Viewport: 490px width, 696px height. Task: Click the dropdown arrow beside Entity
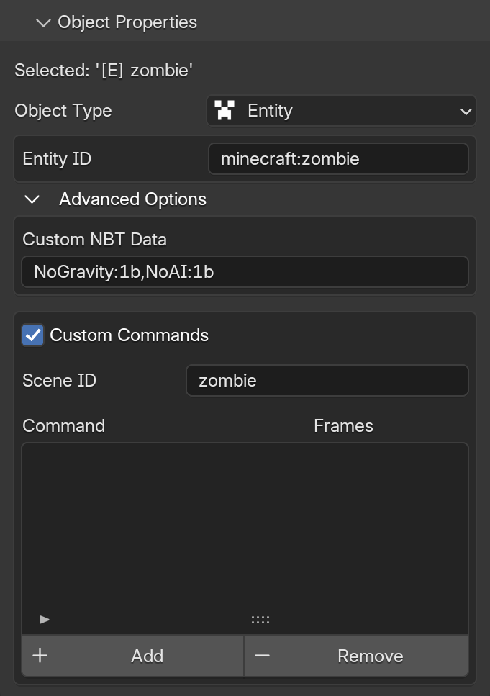(466, 112)
